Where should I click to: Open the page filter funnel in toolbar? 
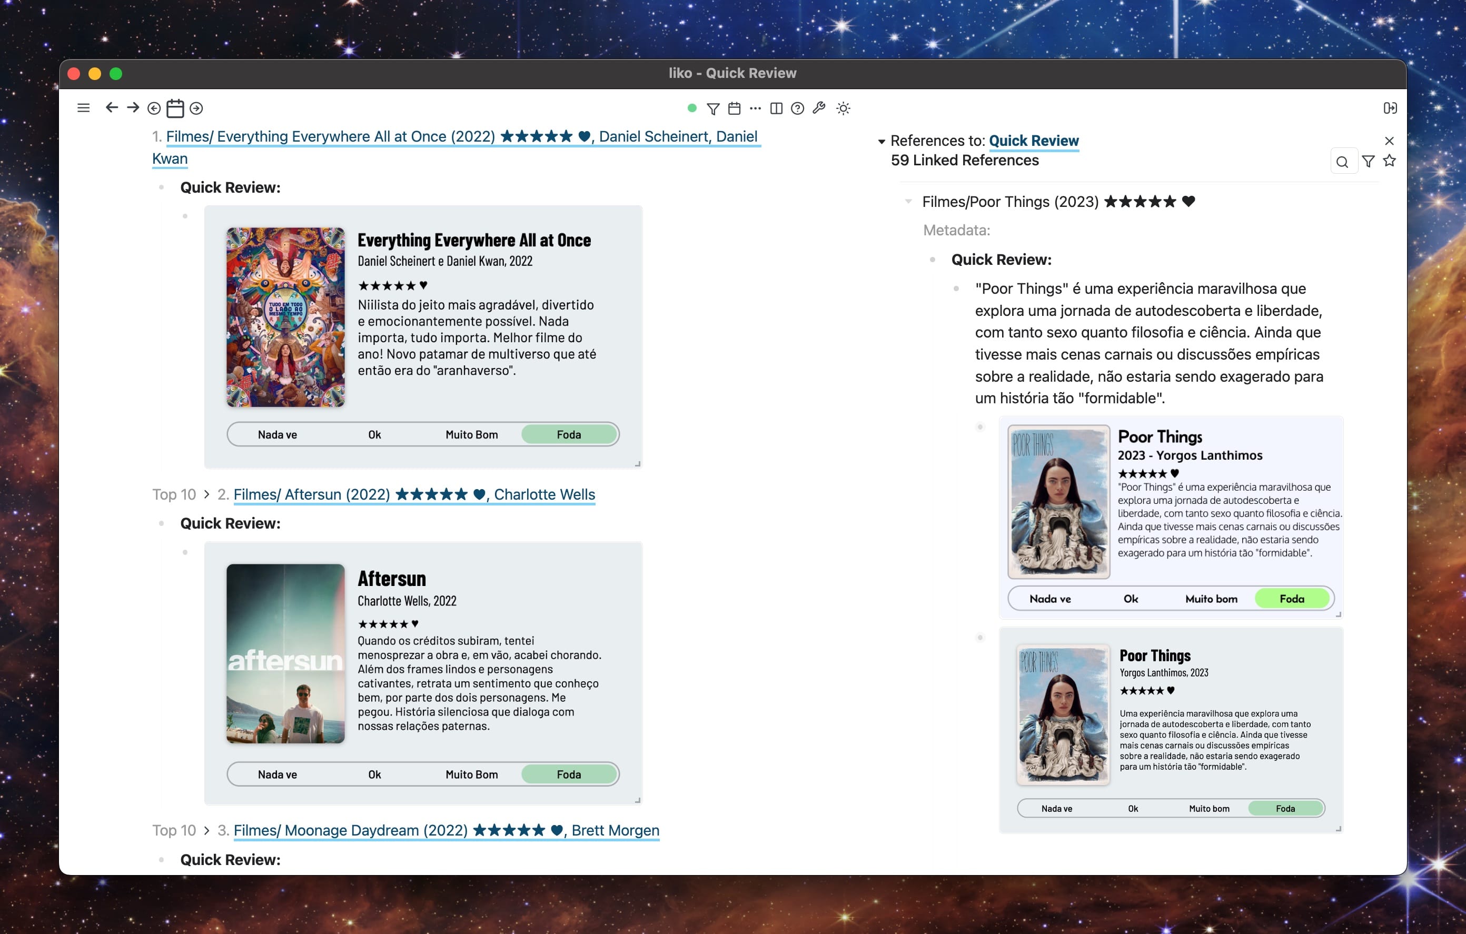tap(713, 108)
